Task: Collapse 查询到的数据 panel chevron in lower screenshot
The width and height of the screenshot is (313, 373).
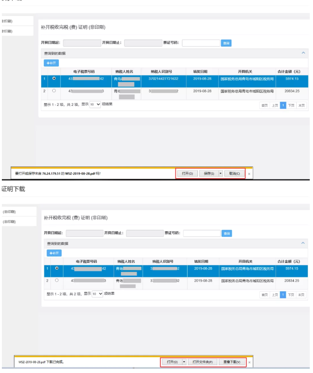Action: pyautogui.click(x=303, y=243)
